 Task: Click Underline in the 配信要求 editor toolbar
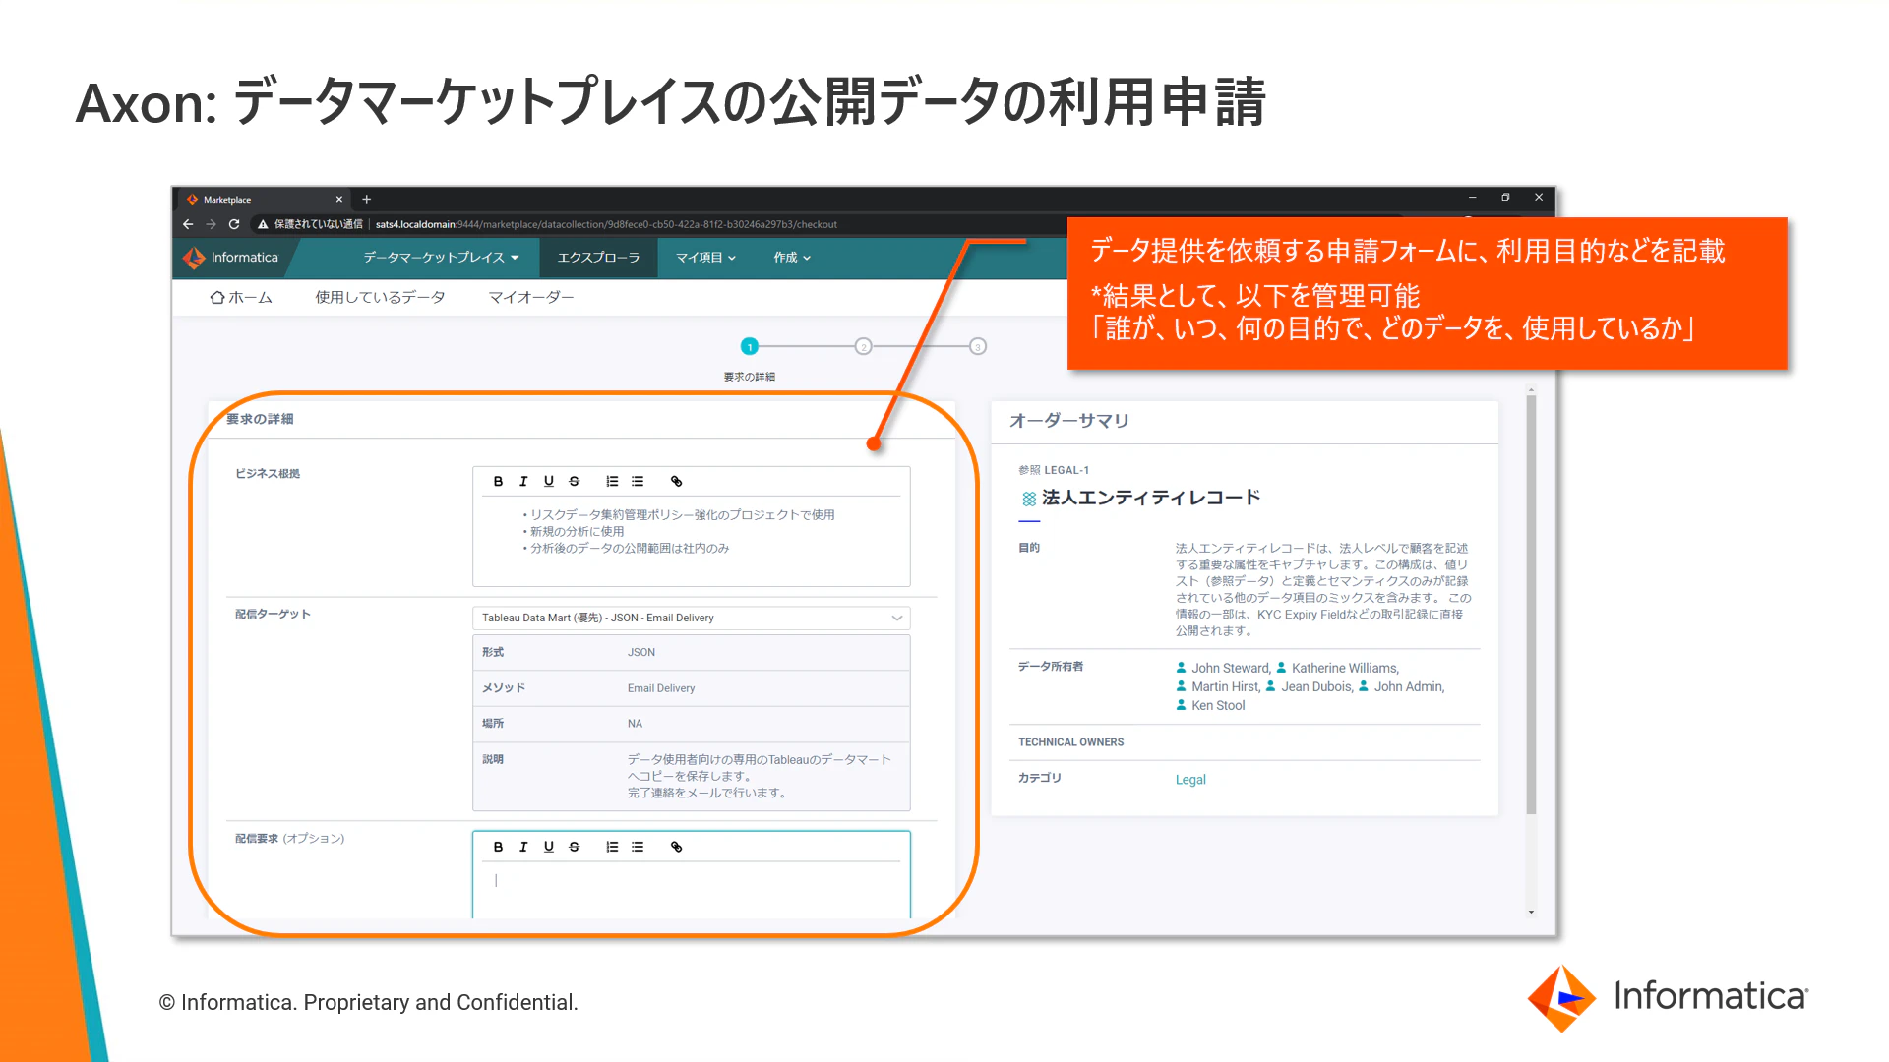coord(549,847)
